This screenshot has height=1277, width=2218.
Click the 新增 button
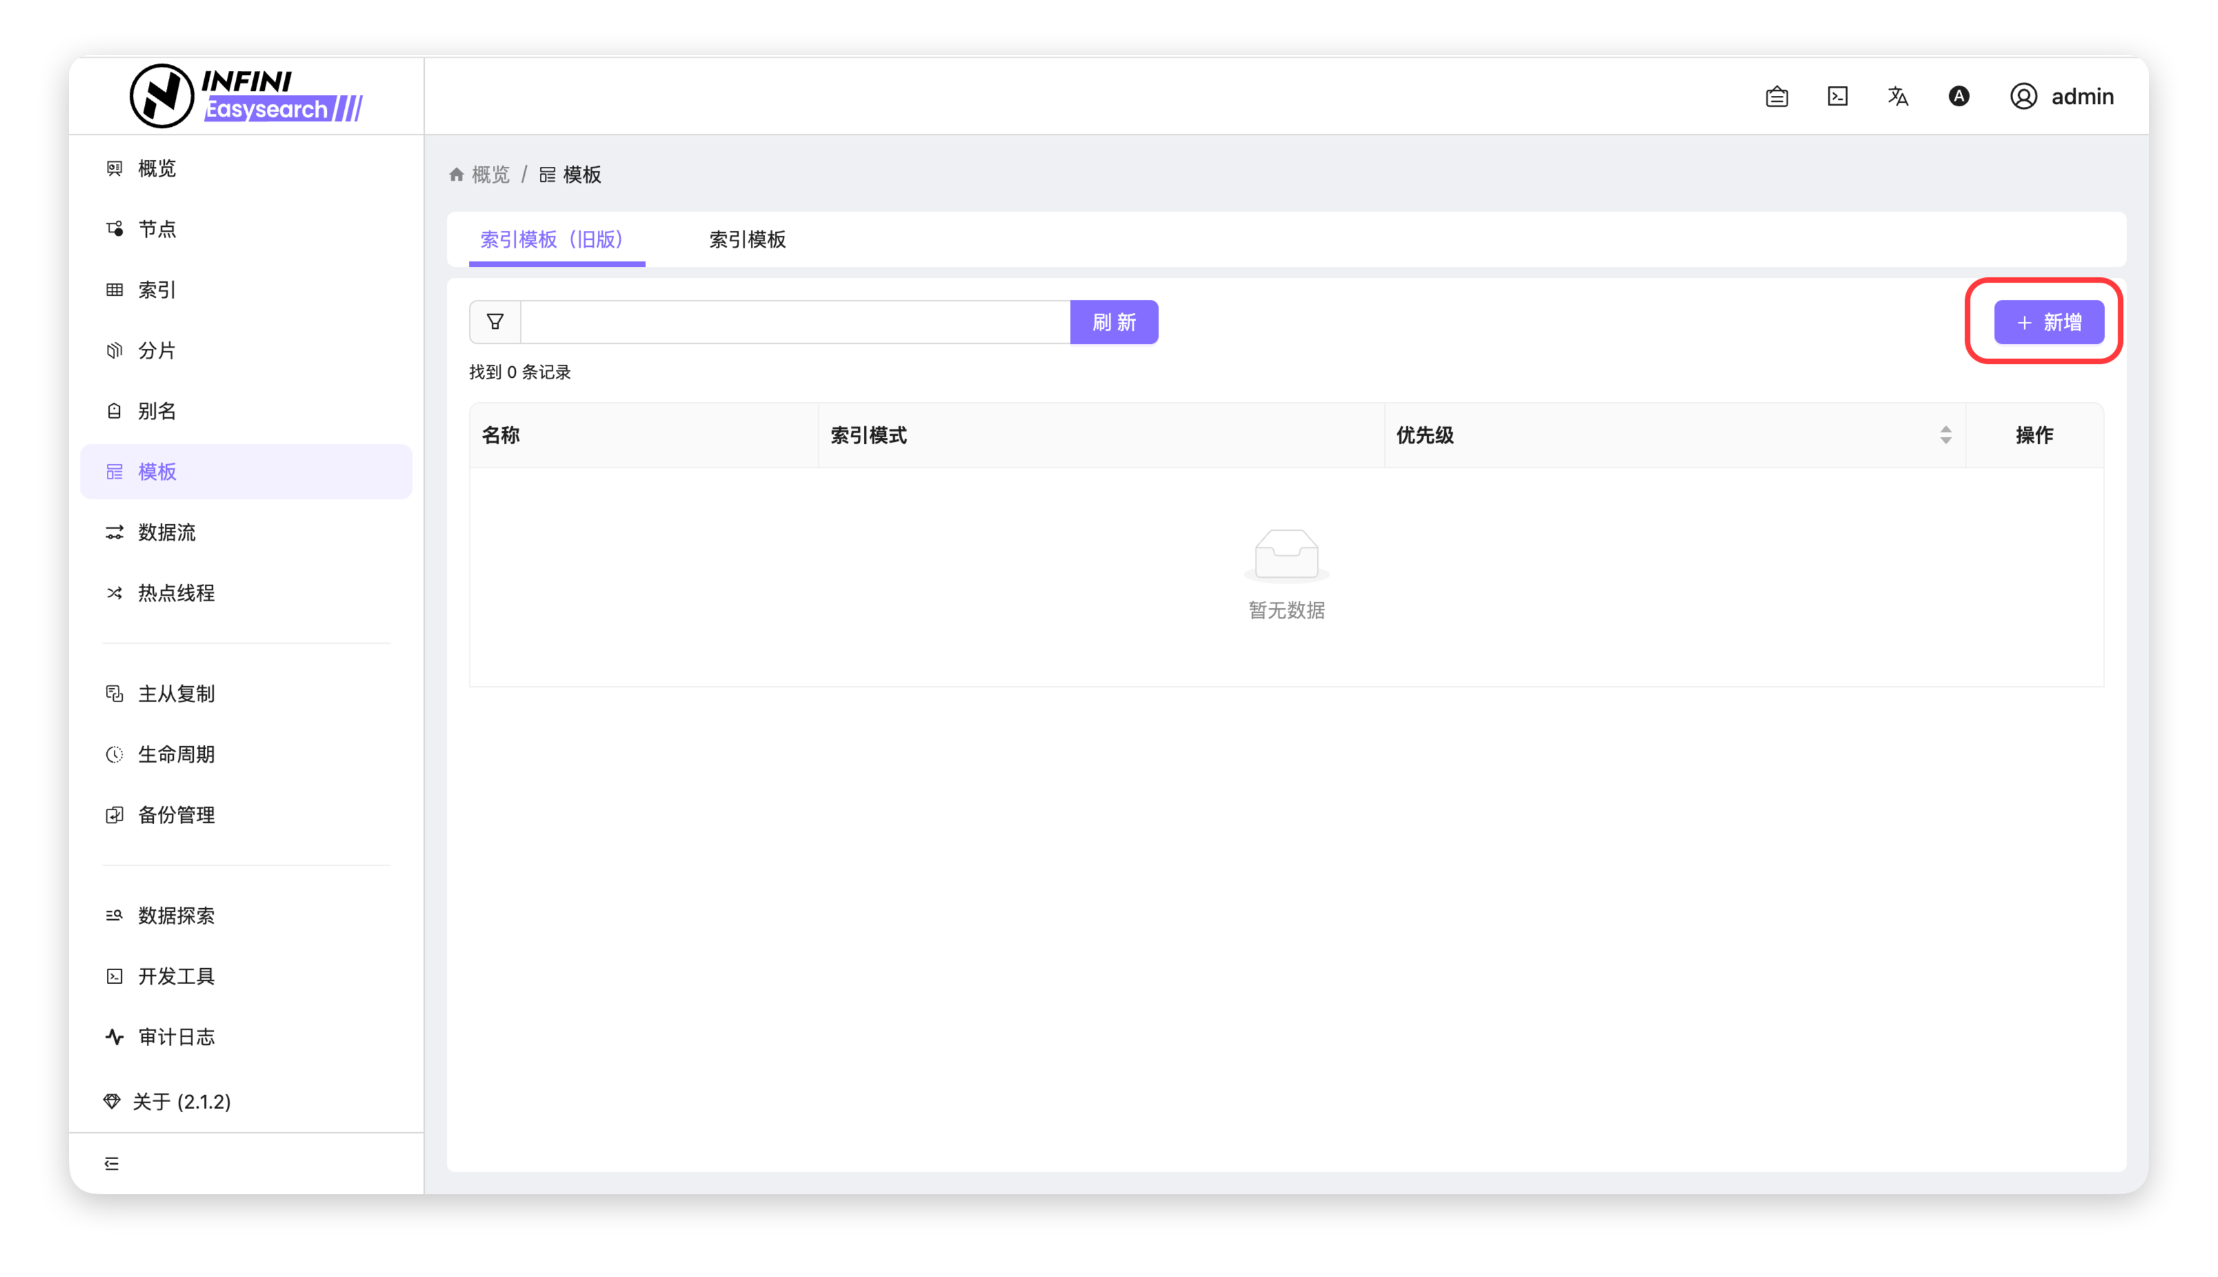pyautogui.click(x=2049, y=322)
